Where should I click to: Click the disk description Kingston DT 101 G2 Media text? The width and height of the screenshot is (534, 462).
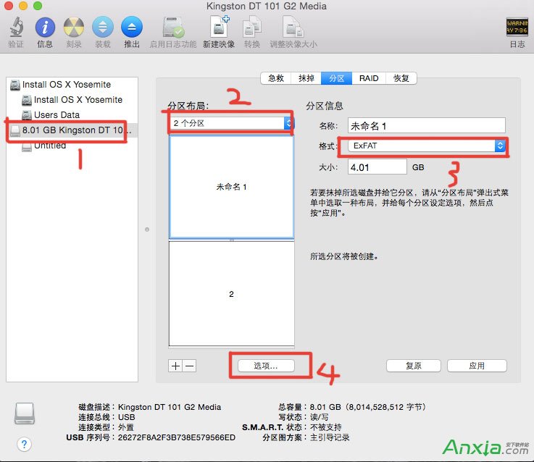[170, 407]
